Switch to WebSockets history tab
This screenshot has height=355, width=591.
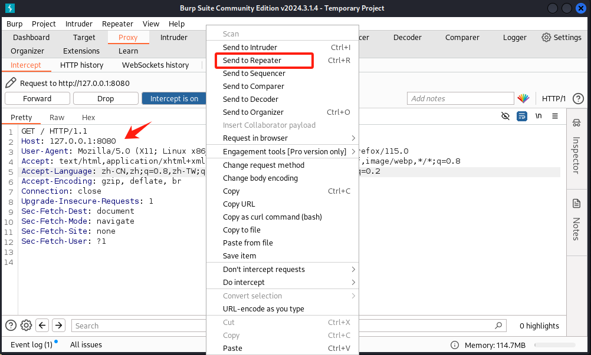(155, 65)
